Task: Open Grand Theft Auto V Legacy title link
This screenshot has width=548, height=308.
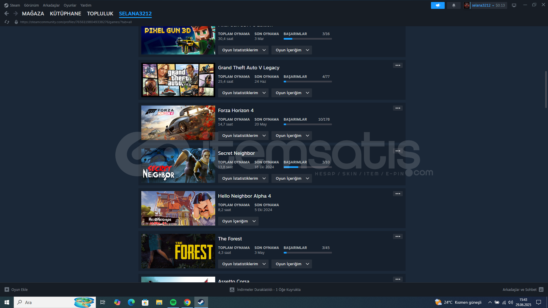Action: [x=249, y=68]
